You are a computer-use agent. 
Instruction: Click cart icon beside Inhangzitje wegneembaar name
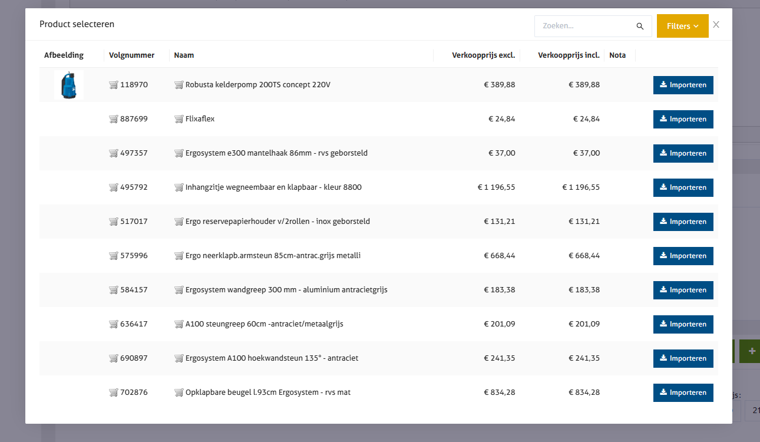coord(179,187)
